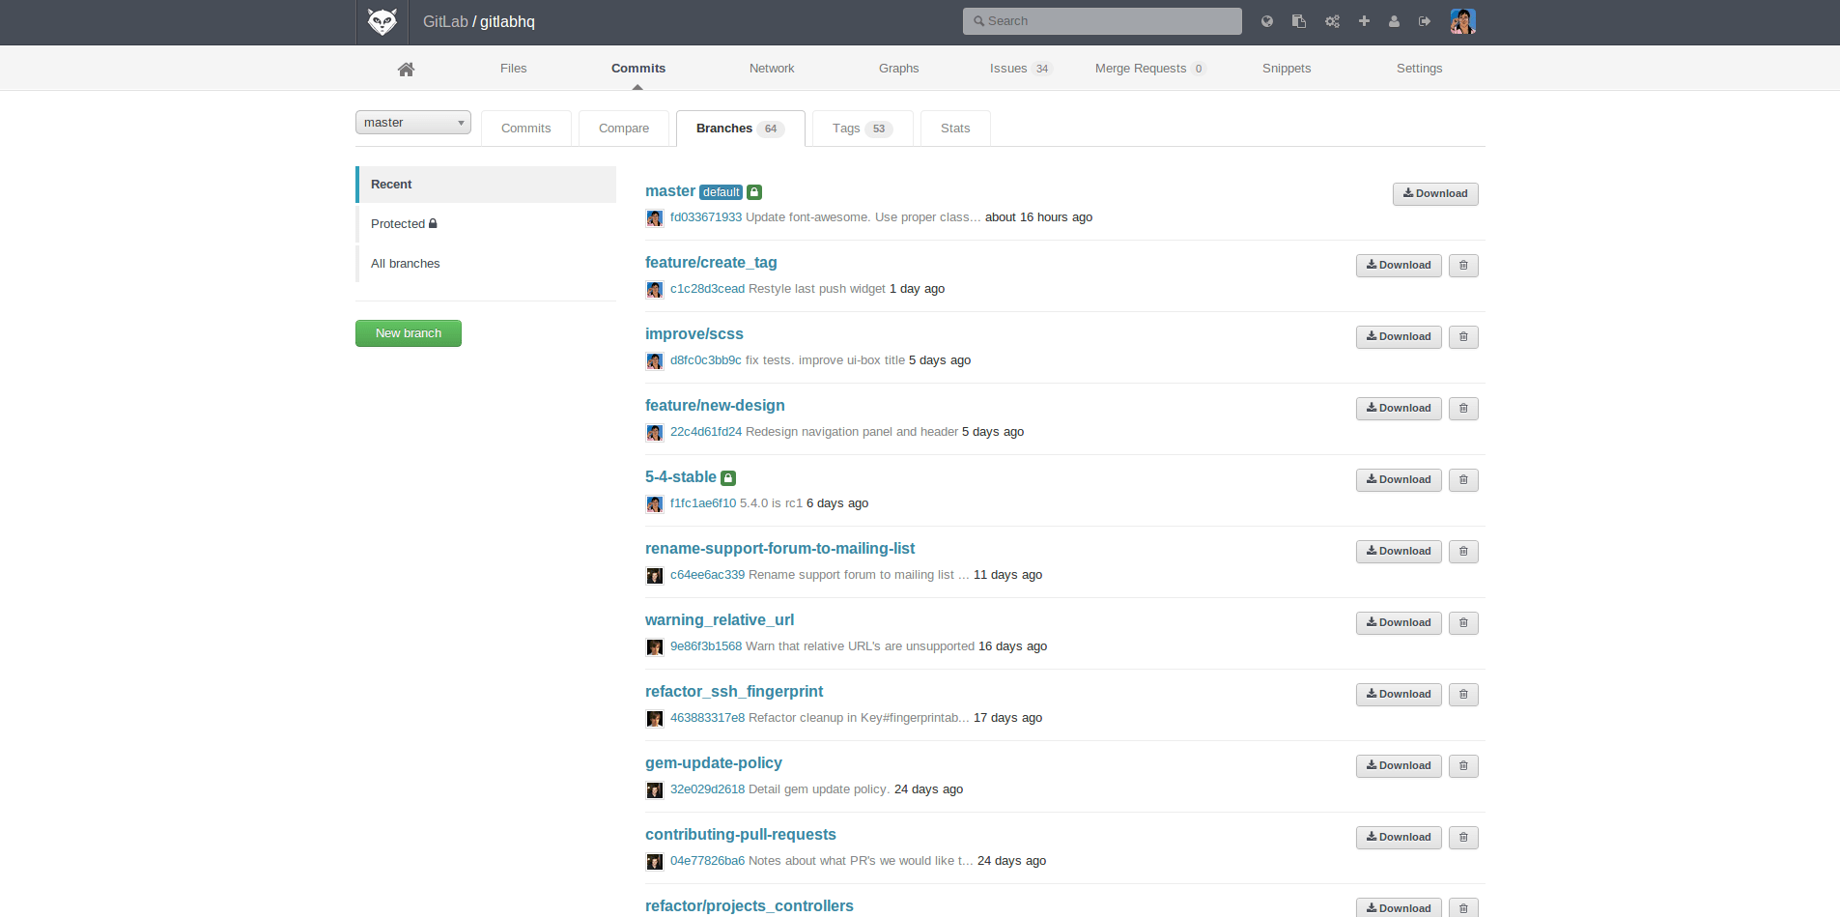Open the master branch selector dropdown
Image resolution: width=1840 pixels, height=917 pixels.
(412, 122)
